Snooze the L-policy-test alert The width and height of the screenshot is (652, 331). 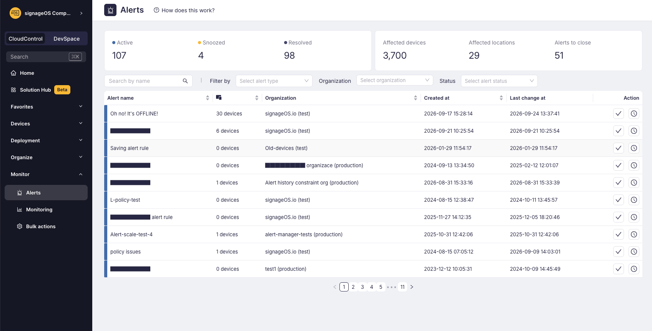[634, 200]
